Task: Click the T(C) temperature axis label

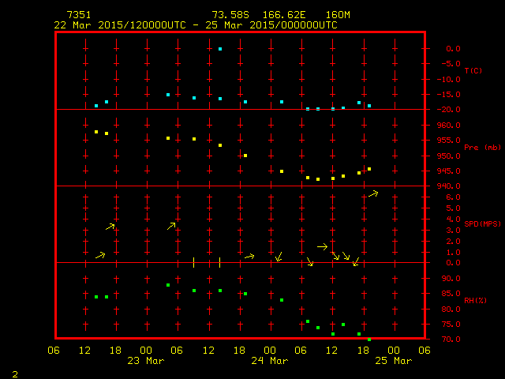Action: point(473,71)
